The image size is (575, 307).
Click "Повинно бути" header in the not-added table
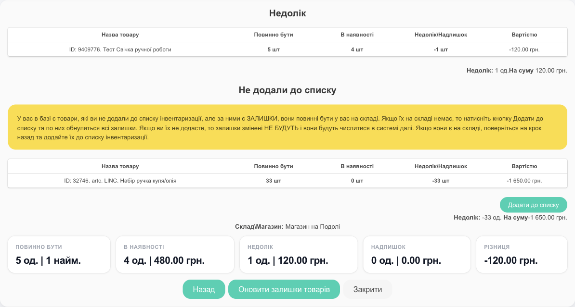coord(274,167)
